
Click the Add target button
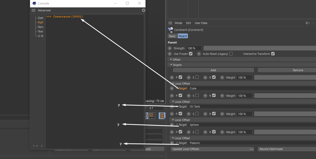pos(213,70)
